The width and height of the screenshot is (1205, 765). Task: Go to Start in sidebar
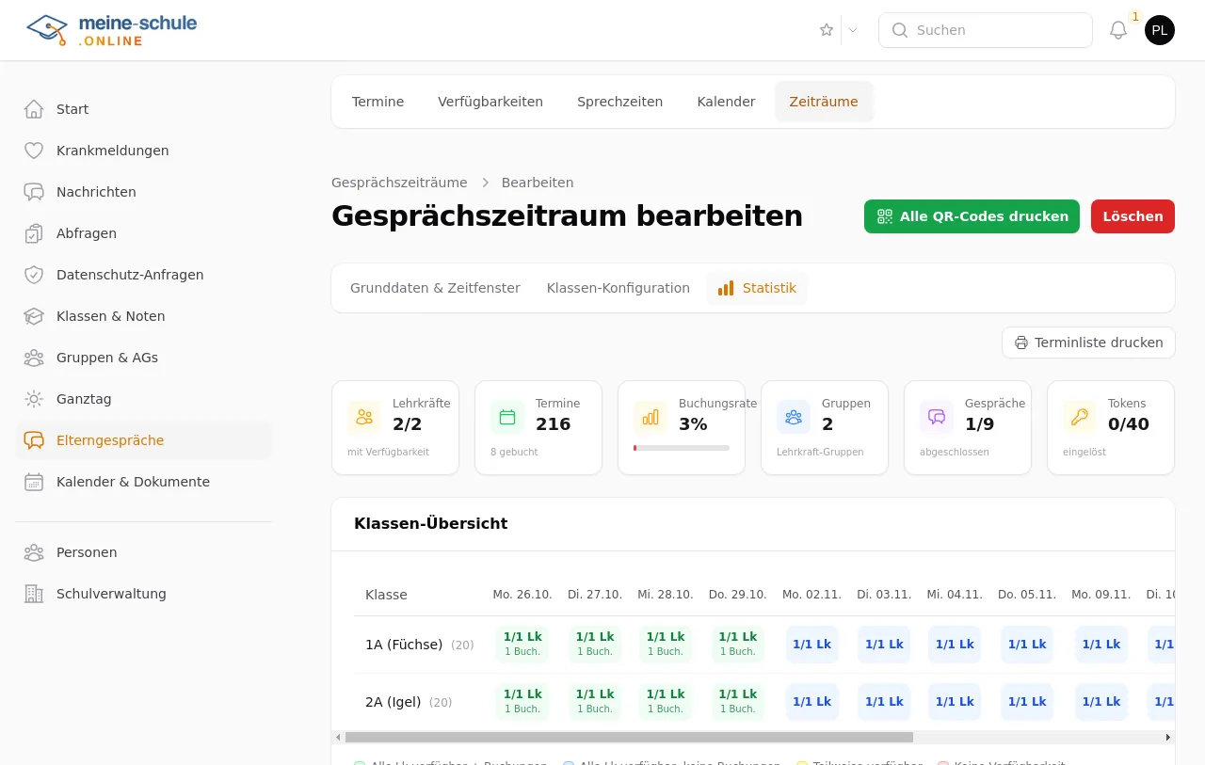tap(143, 109)
